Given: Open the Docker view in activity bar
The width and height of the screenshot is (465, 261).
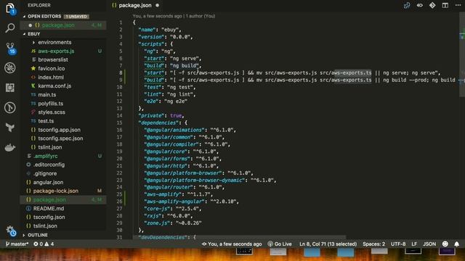Looking at the screenshot, I should 10,147.
